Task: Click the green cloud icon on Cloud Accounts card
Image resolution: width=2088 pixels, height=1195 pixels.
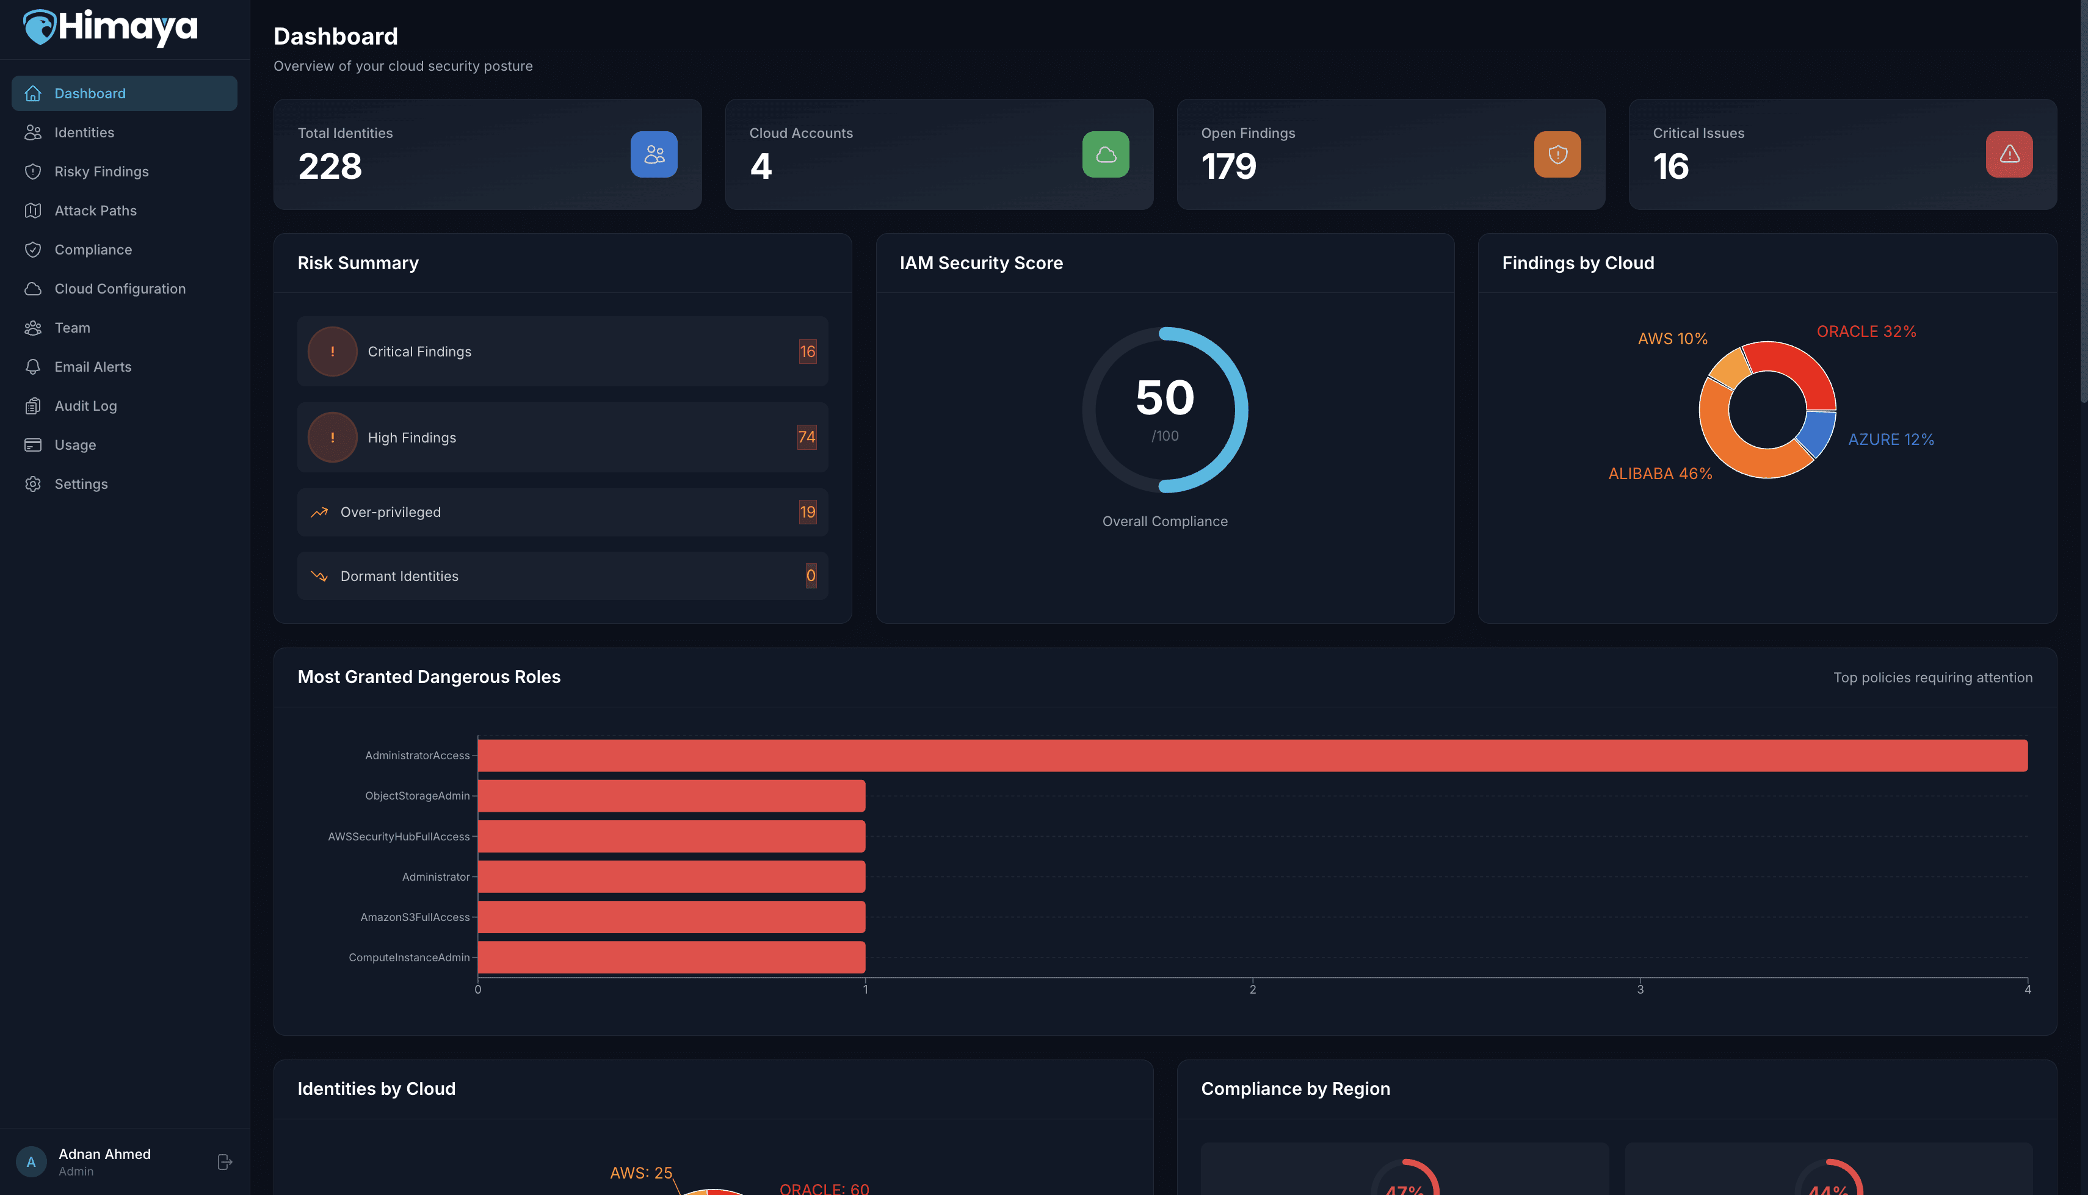Action: tap(1106, 154)
